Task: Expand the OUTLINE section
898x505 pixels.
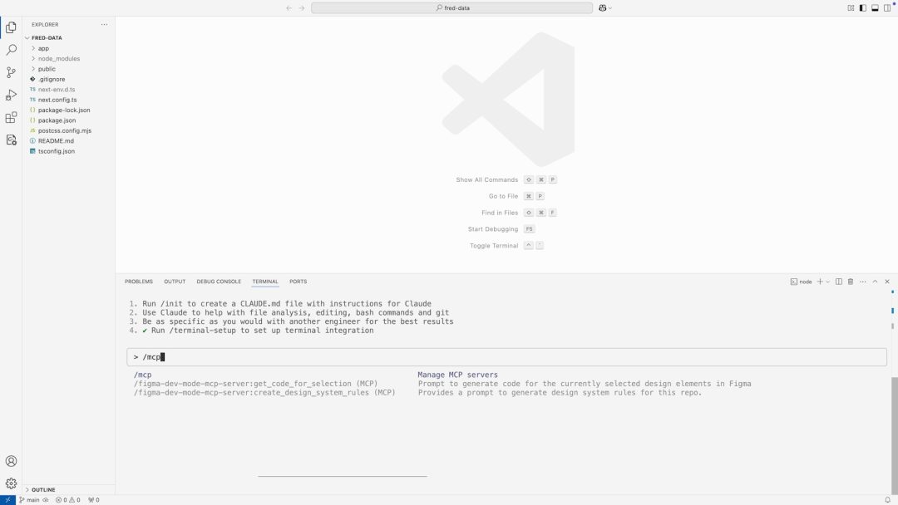Action: pyautogui.click(x=43, y=490)
